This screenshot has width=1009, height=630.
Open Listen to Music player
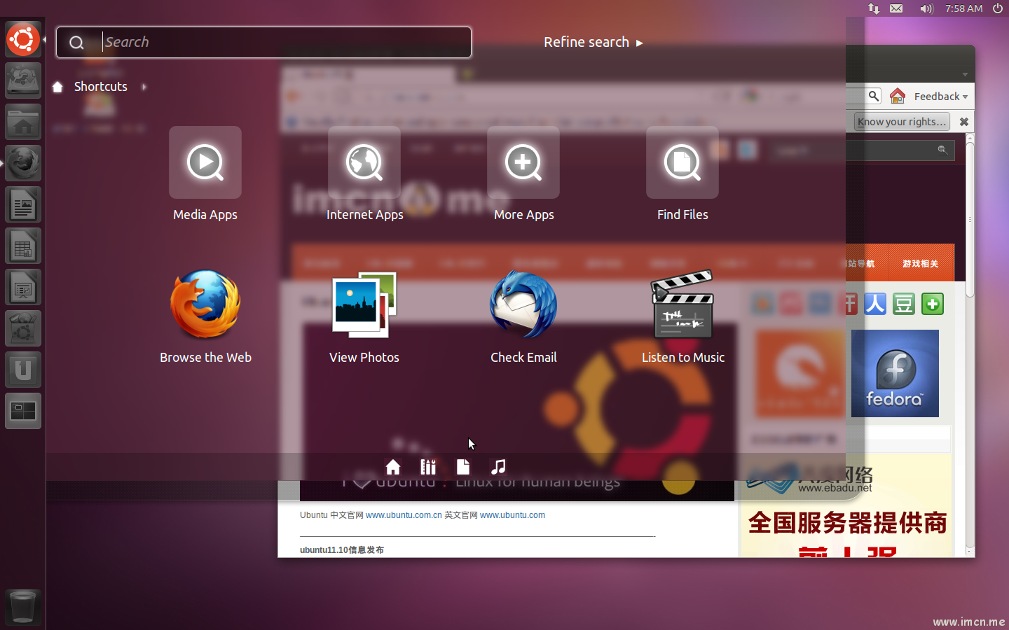[682, 305]
